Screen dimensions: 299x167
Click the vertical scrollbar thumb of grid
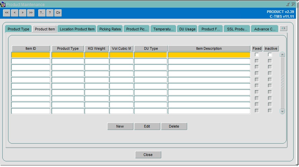pos(283,81)
